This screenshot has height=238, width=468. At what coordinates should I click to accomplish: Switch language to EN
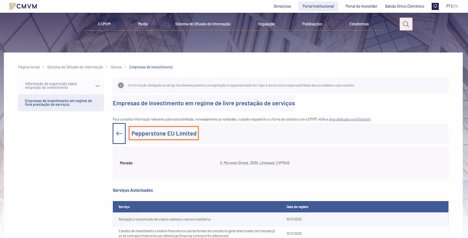click(455, 6)
